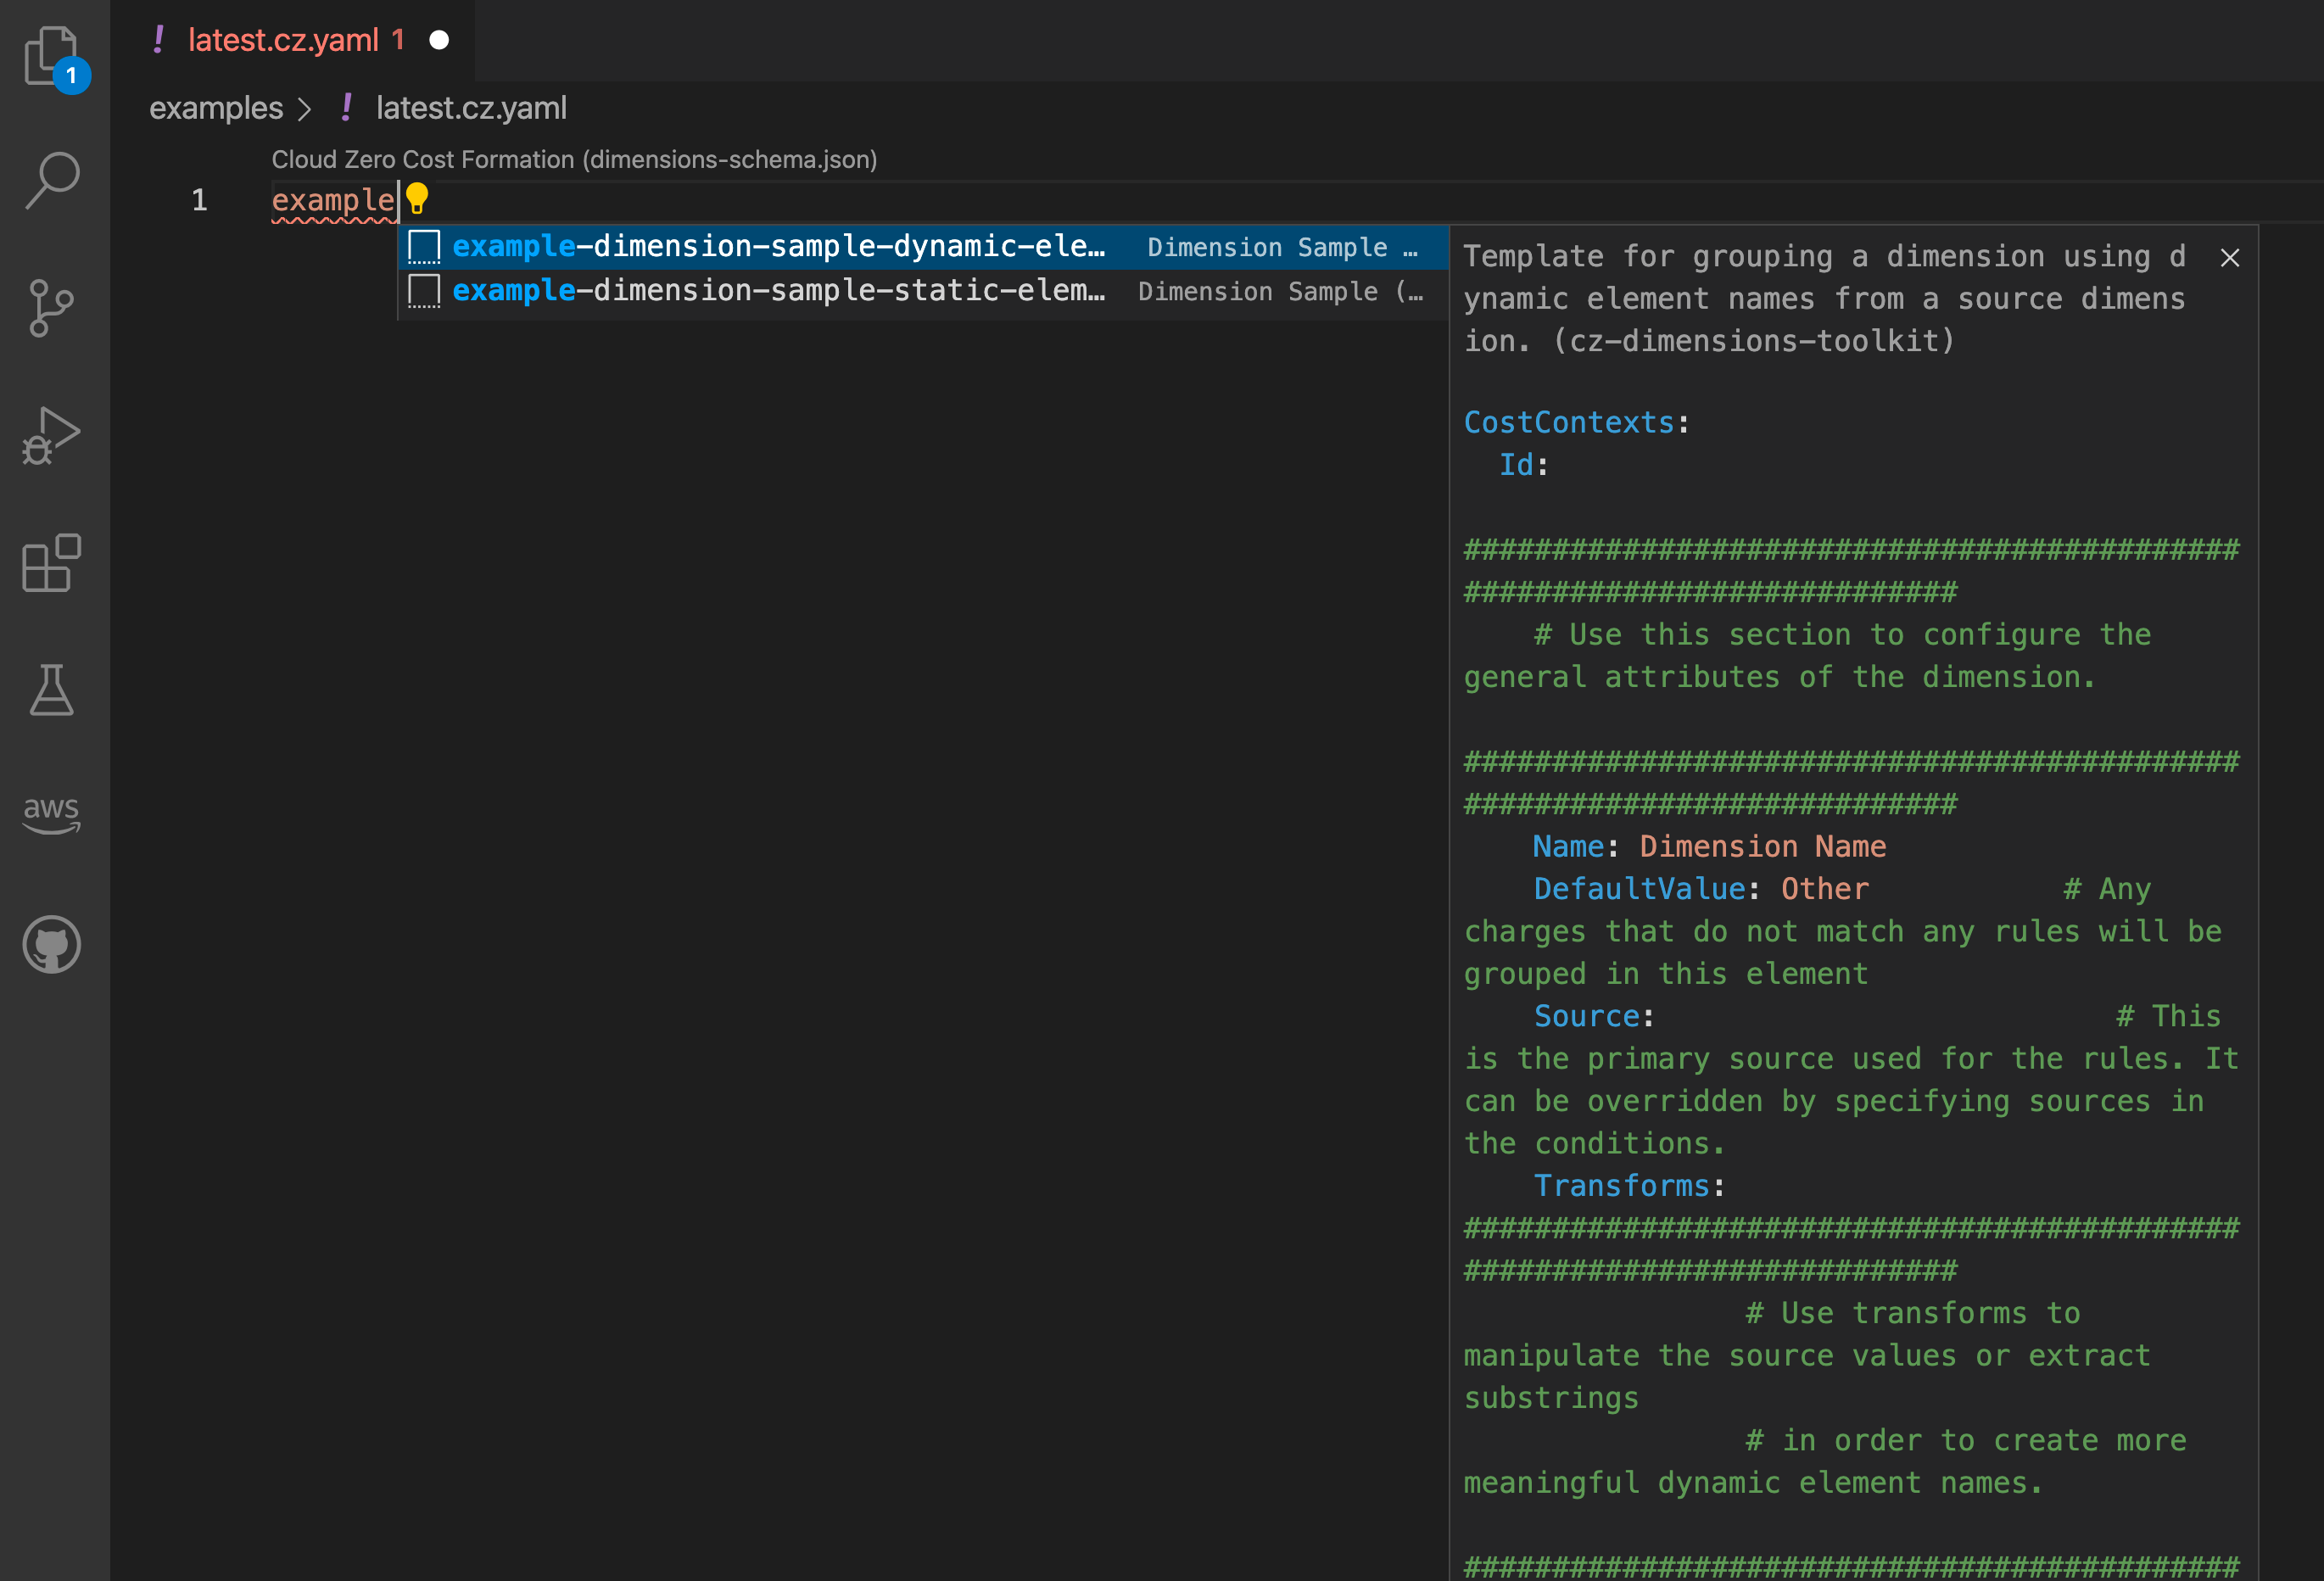
Task: Select the static-element dimension sample suggestion
Action: click(778, 291)
